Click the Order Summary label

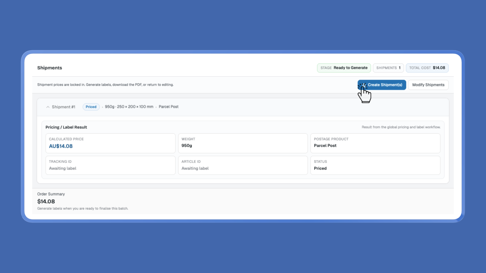[51, 194]
